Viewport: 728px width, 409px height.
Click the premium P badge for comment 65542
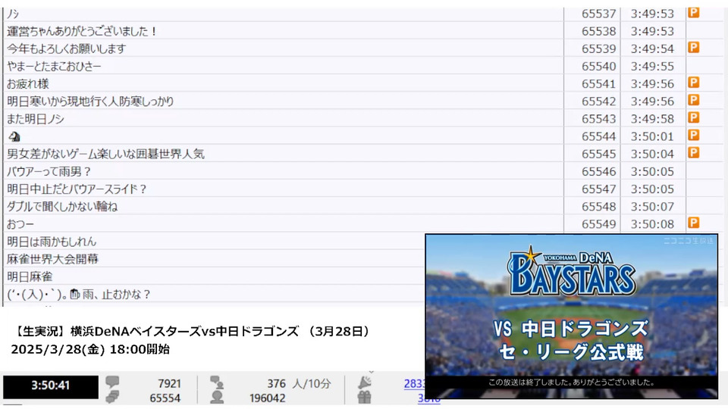pyautogui.click(x=694, y=100)
